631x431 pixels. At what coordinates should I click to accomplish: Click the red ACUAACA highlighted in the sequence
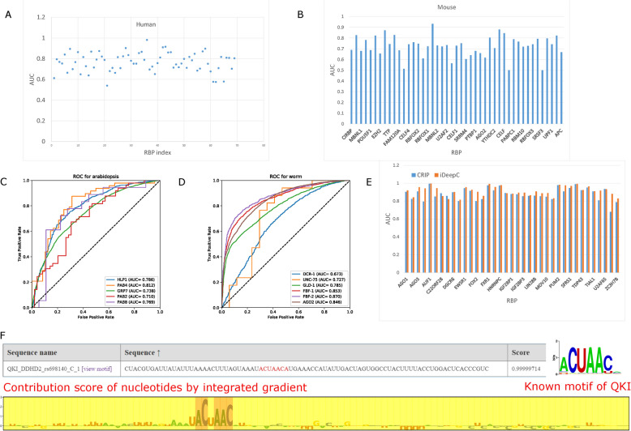274,369
